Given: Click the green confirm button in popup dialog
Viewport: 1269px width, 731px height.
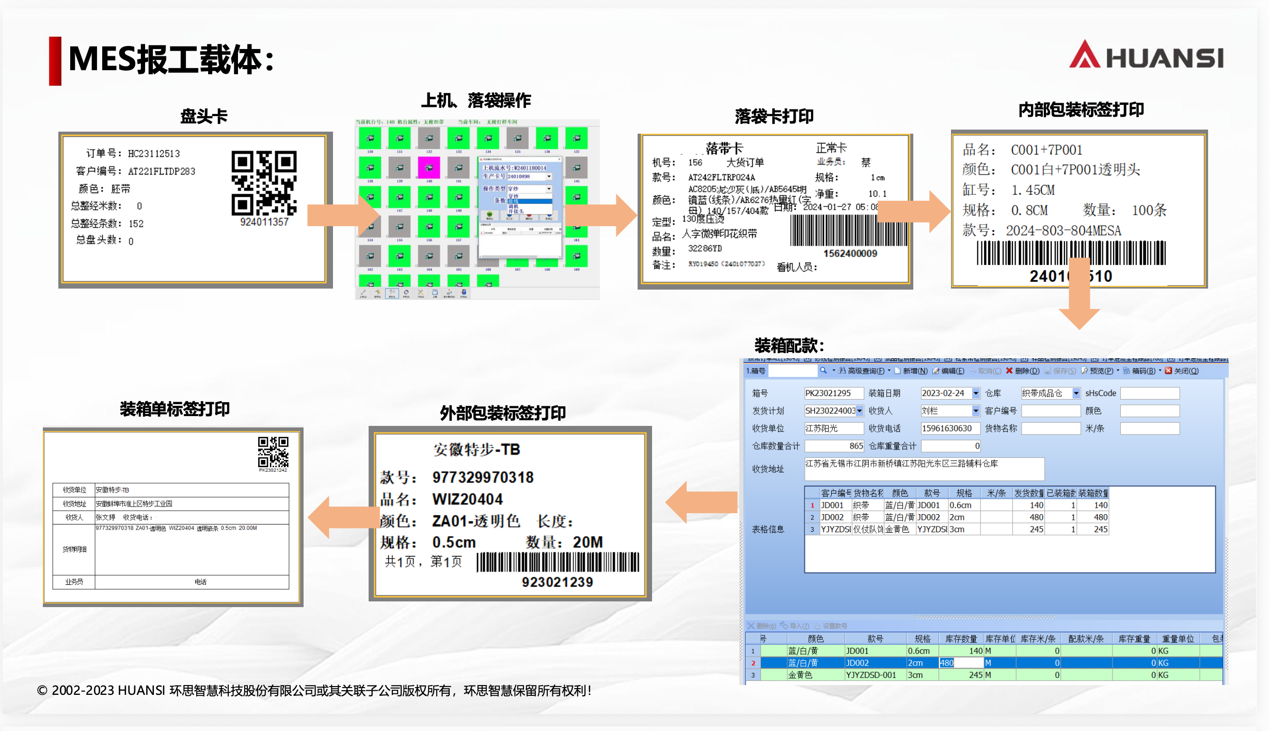Looking at the screenshot, I should coord(489,215).
